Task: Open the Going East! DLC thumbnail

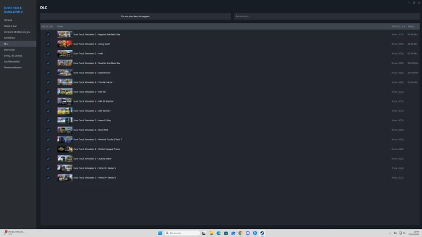Action: click(65, 44)
